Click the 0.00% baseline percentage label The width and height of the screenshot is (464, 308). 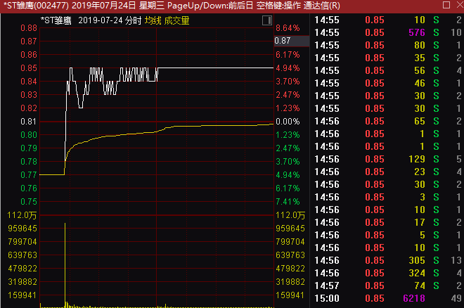pos(288,122)
